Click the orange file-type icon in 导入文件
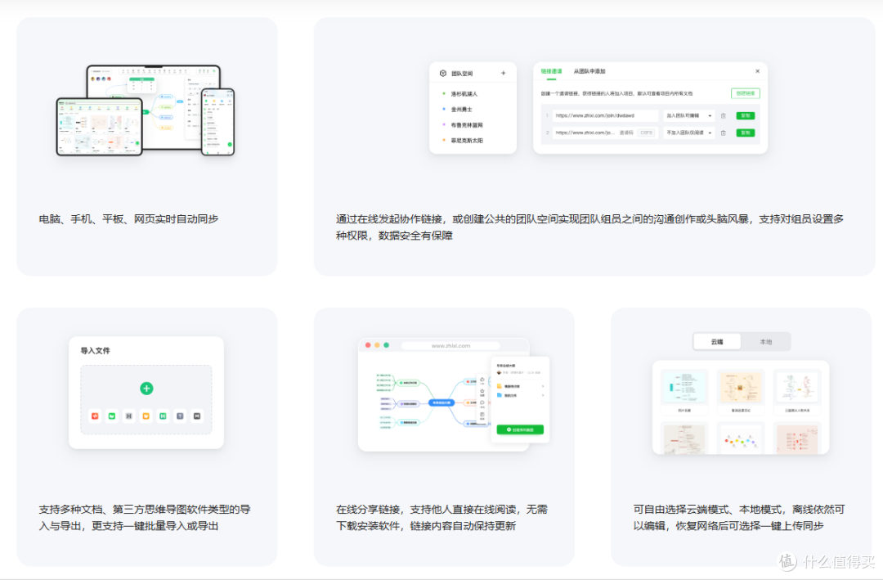The height and width of the screenshot is (580, 883). pyautogui.click(x=146, y=416)
